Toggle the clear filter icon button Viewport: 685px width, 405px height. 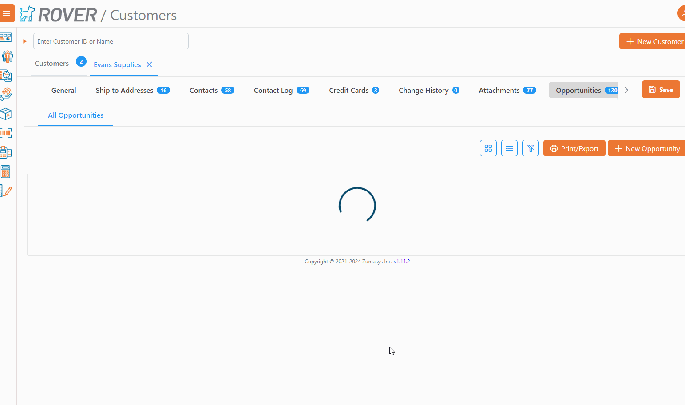point(530,148)
